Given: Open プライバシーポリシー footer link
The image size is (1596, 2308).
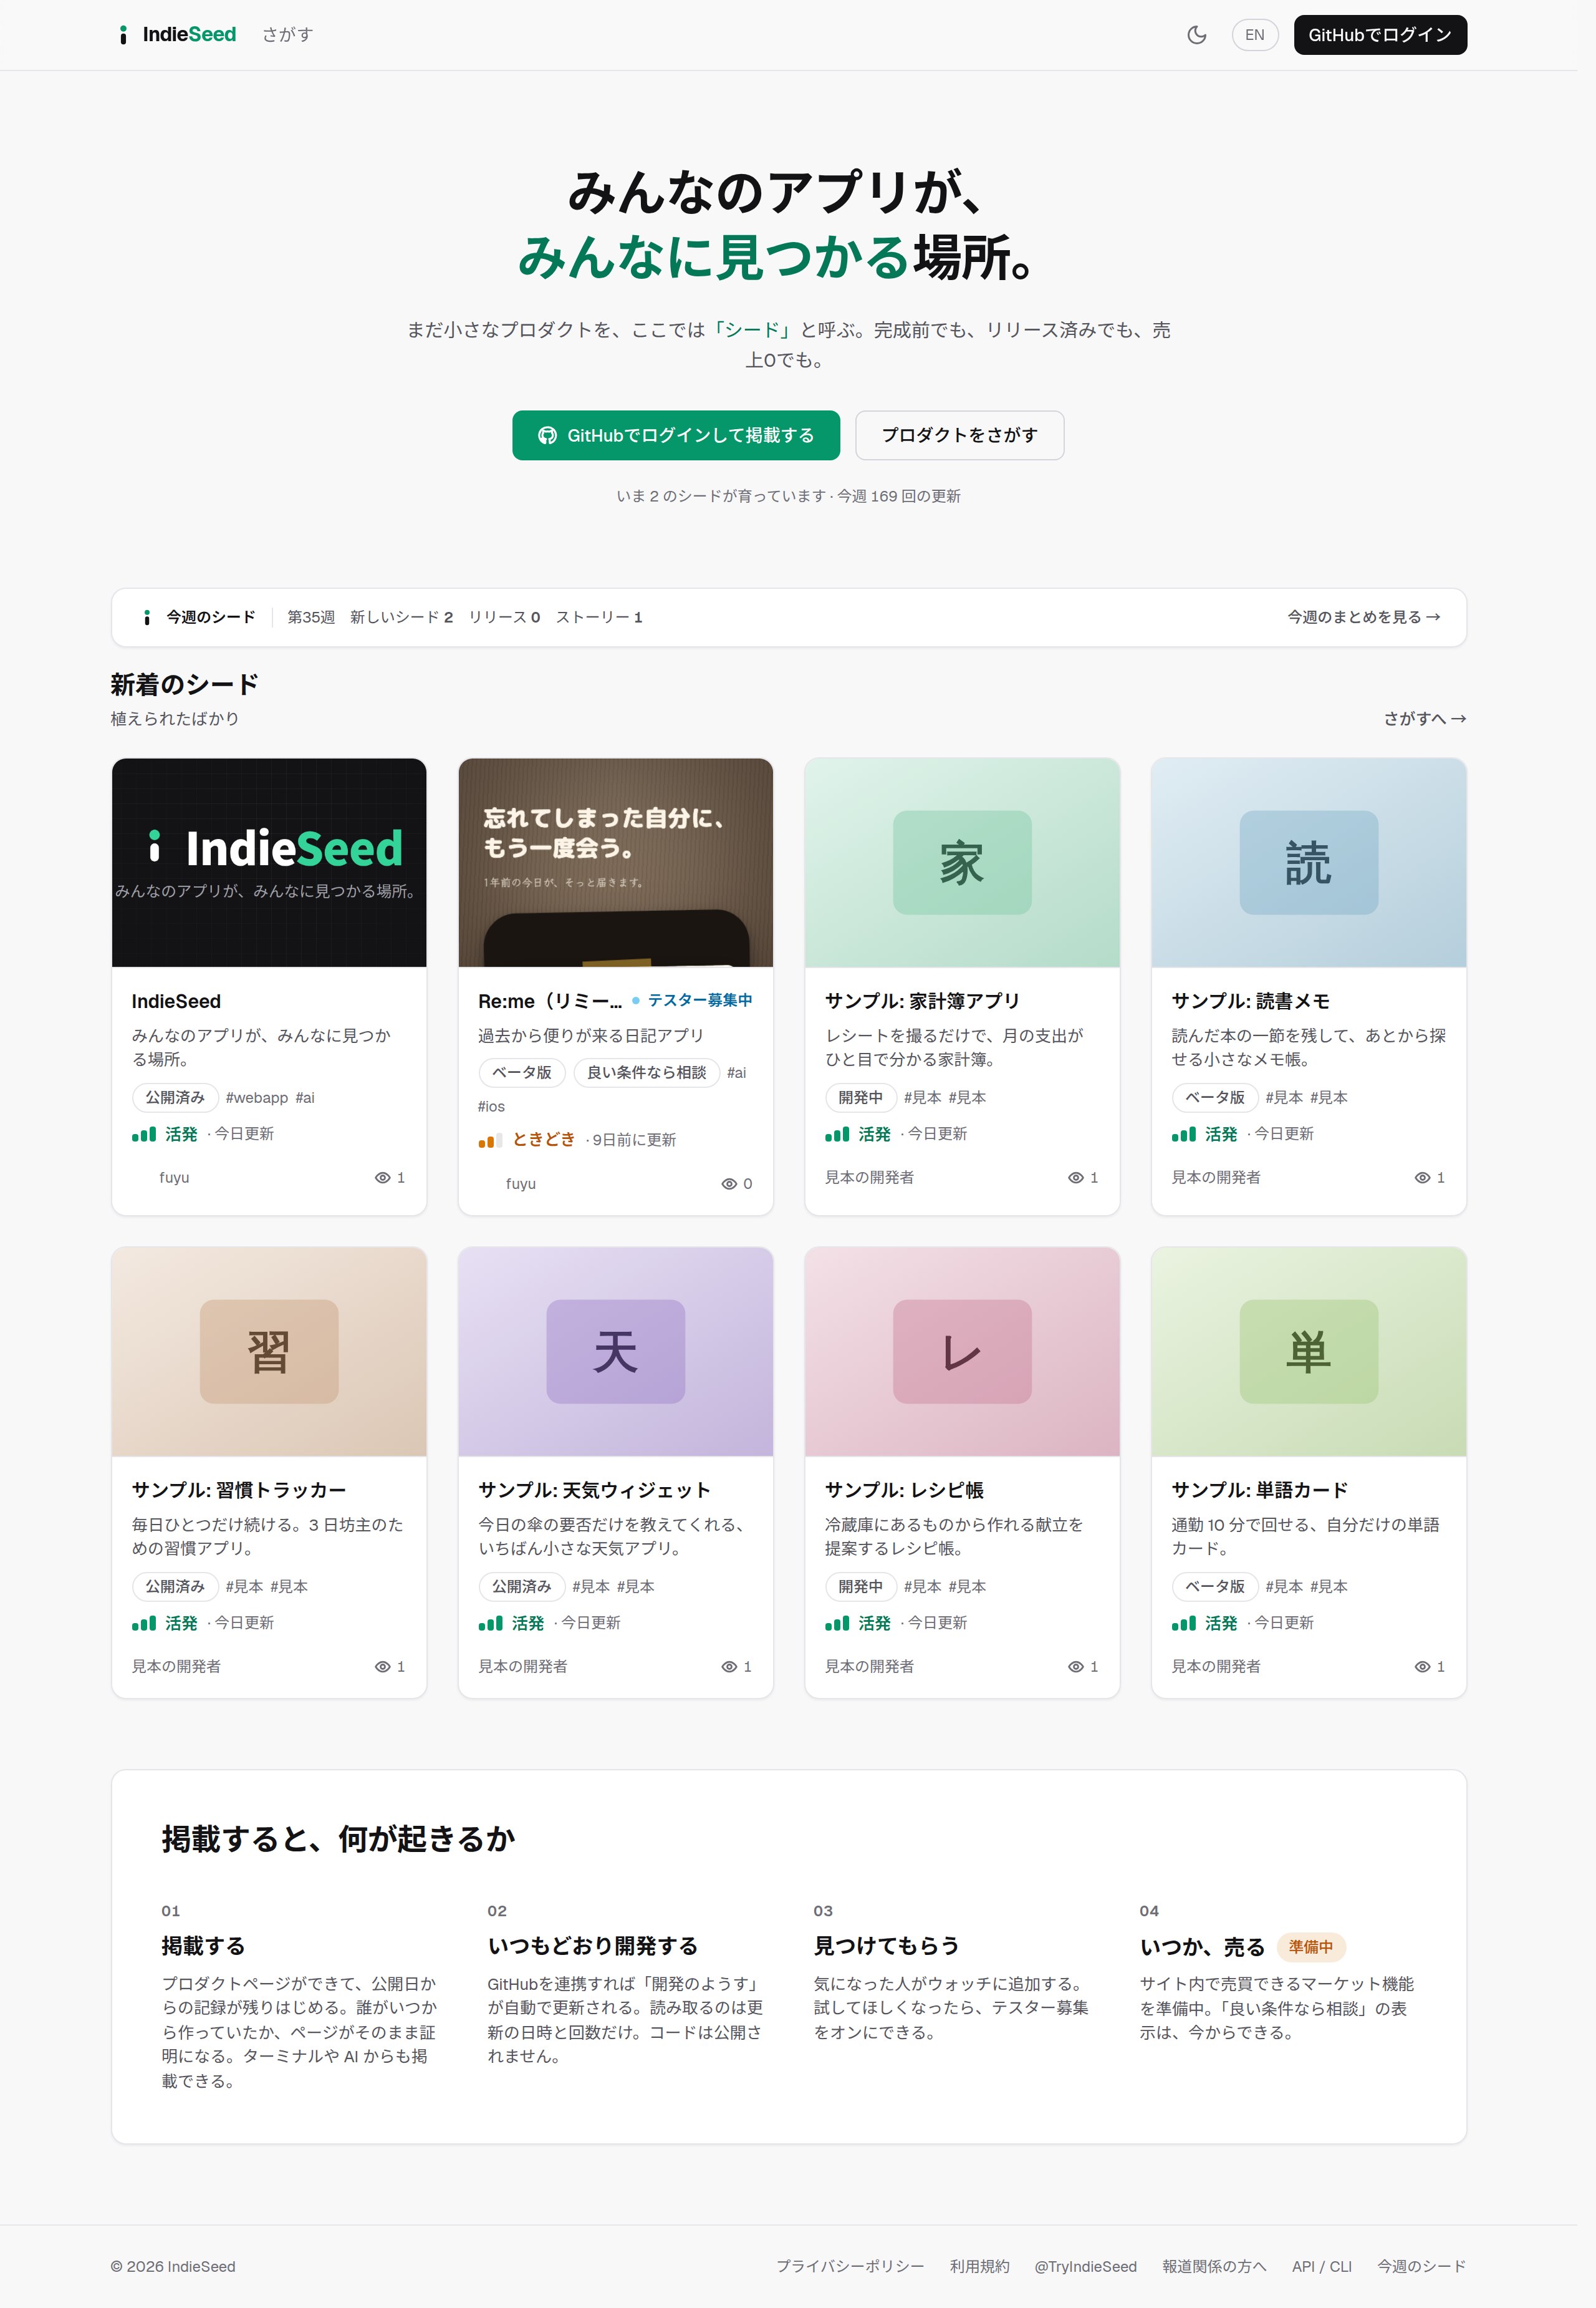Looking at the screenshot, I should 850,2267.
